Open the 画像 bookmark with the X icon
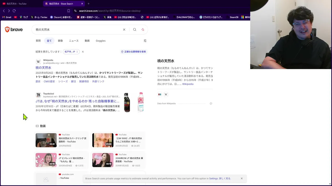 (107, 17)
